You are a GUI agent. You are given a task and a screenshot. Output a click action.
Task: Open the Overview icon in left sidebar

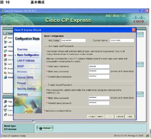[x=5, y=33]
